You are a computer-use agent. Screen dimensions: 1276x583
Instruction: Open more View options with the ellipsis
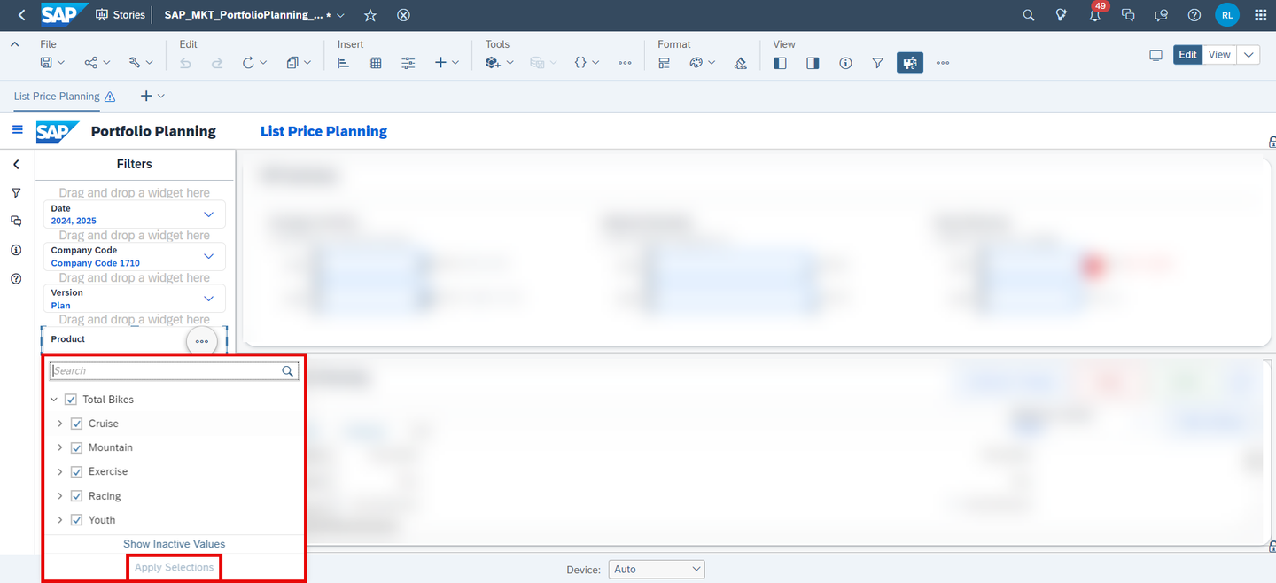[943, 63]
